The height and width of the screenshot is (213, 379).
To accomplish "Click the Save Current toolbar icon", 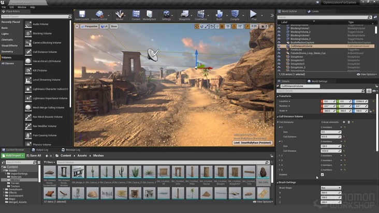I will (x=82, y=15).
